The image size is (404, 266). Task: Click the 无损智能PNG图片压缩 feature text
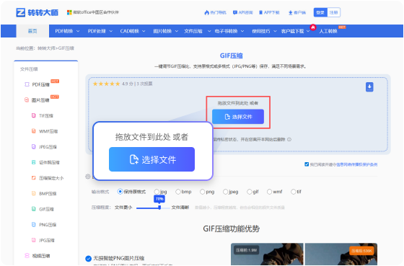[119, 258]
